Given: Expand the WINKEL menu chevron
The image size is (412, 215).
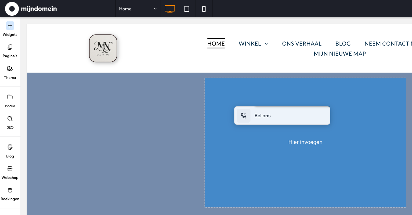Looking at the screenshot, I should [x=266, y=44].
